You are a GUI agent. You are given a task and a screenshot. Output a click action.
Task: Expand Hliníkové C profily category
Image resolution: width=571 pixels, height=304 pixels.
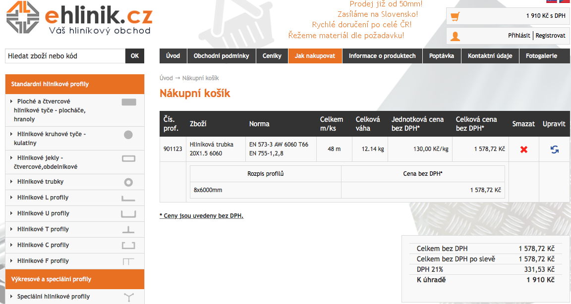tap(43, 245)
